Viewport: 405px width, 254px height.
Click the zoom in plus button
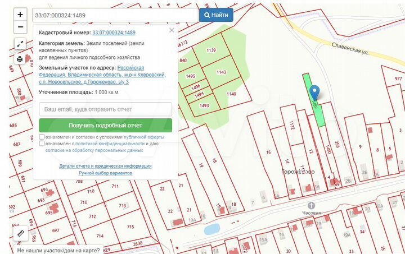coord(20,15)
